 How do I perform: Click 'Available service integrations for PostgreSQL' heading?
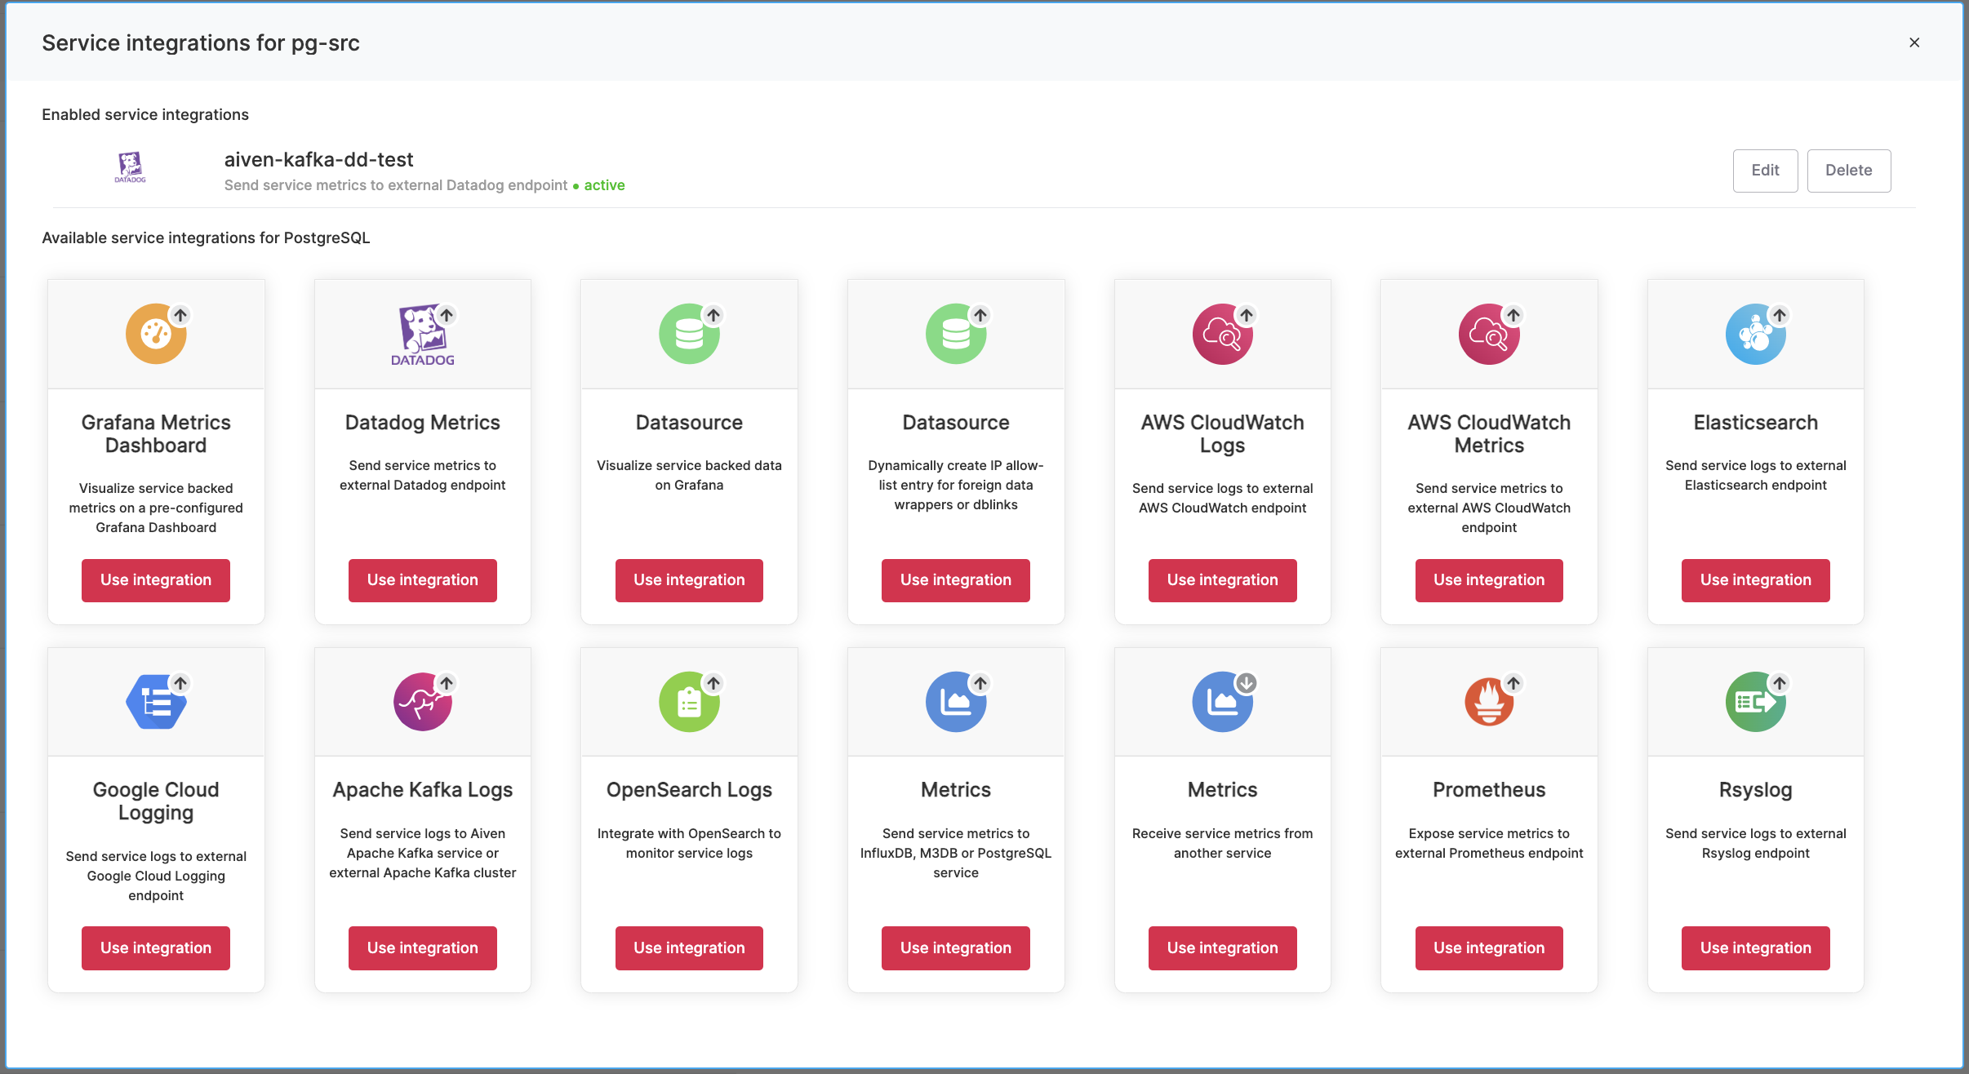(206, 237)
